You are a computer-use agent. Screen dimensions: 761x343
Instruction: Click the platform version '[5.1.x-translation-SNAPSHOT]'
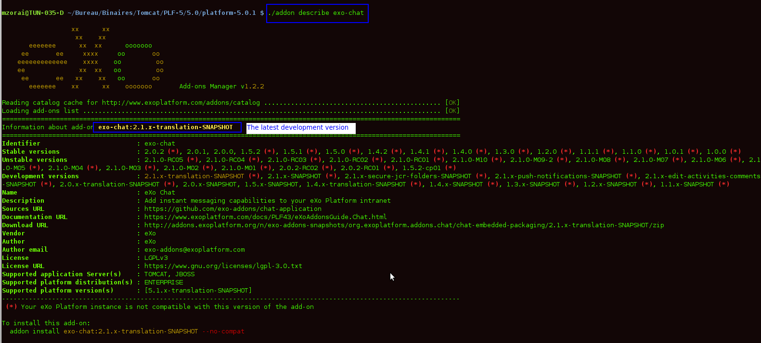pos(198,291)
